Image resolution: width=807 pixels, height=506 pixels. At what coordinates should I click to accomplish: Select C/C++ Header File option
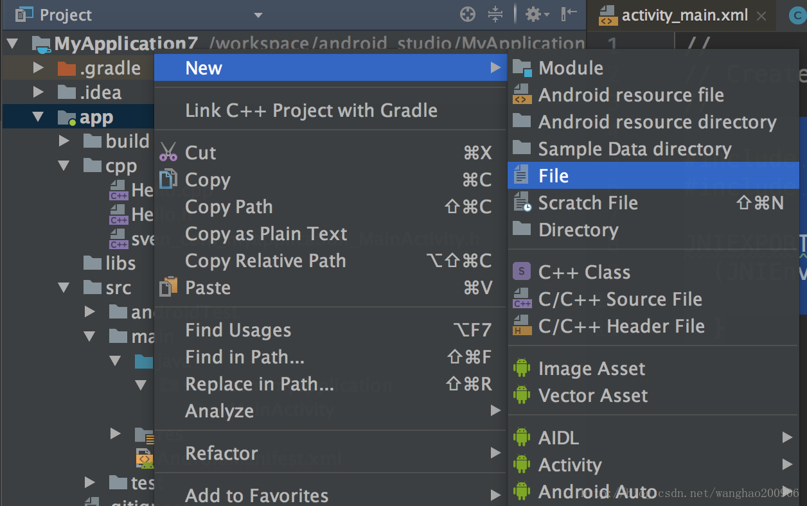621,326
